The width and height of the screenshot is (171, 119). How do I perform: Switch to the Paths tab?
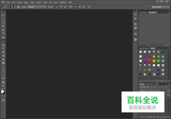point(157,84)
